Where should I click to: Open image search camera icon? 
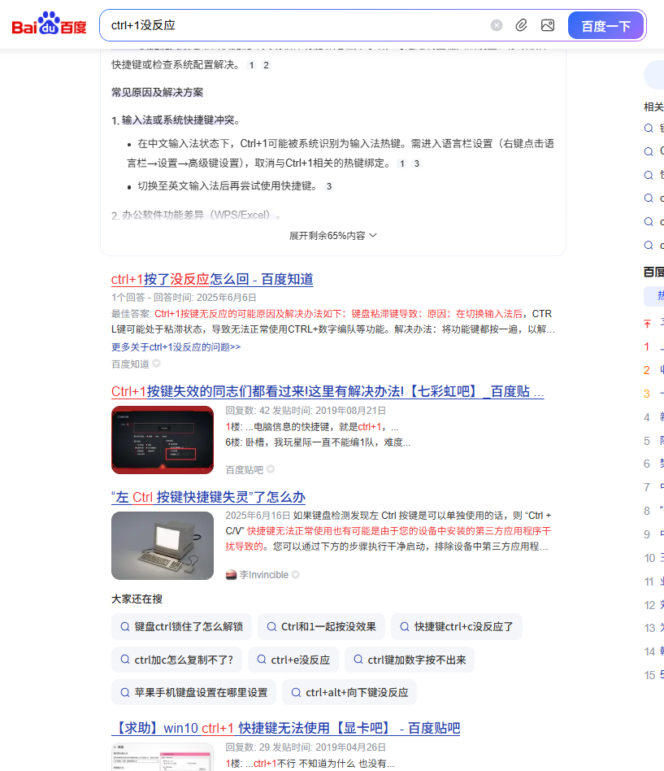pos(548,25)
